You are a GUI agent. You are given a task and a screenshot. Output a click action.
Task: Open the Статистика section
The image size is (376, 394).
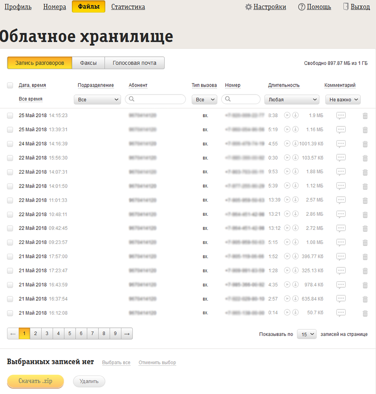(128, 7)
